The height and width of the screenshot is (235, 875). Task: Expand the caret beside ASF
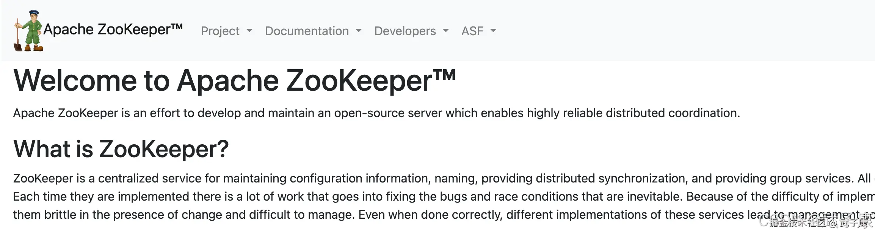point(493,31)
